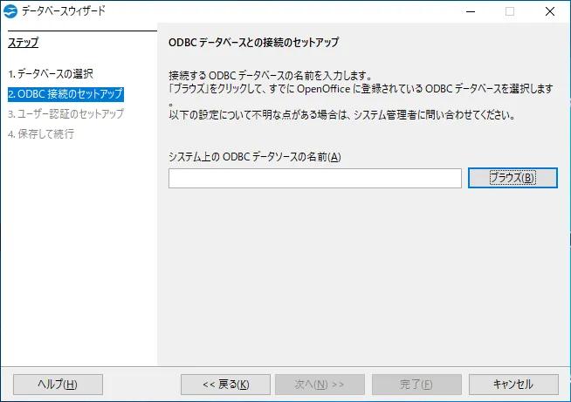
Task: Click the maximize window button
Action: pyautogui.click(x=510, y=12)
